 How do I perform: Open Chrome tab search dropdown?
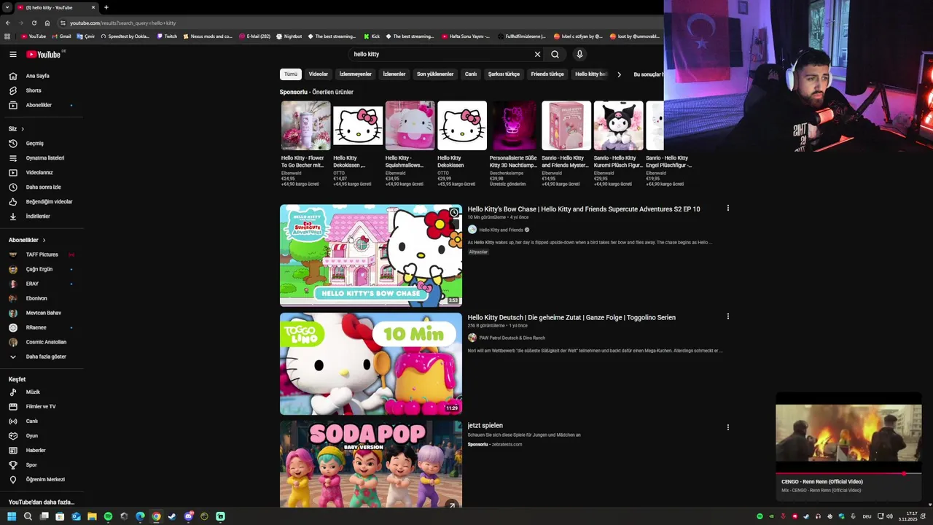click(x=7, y=7)
